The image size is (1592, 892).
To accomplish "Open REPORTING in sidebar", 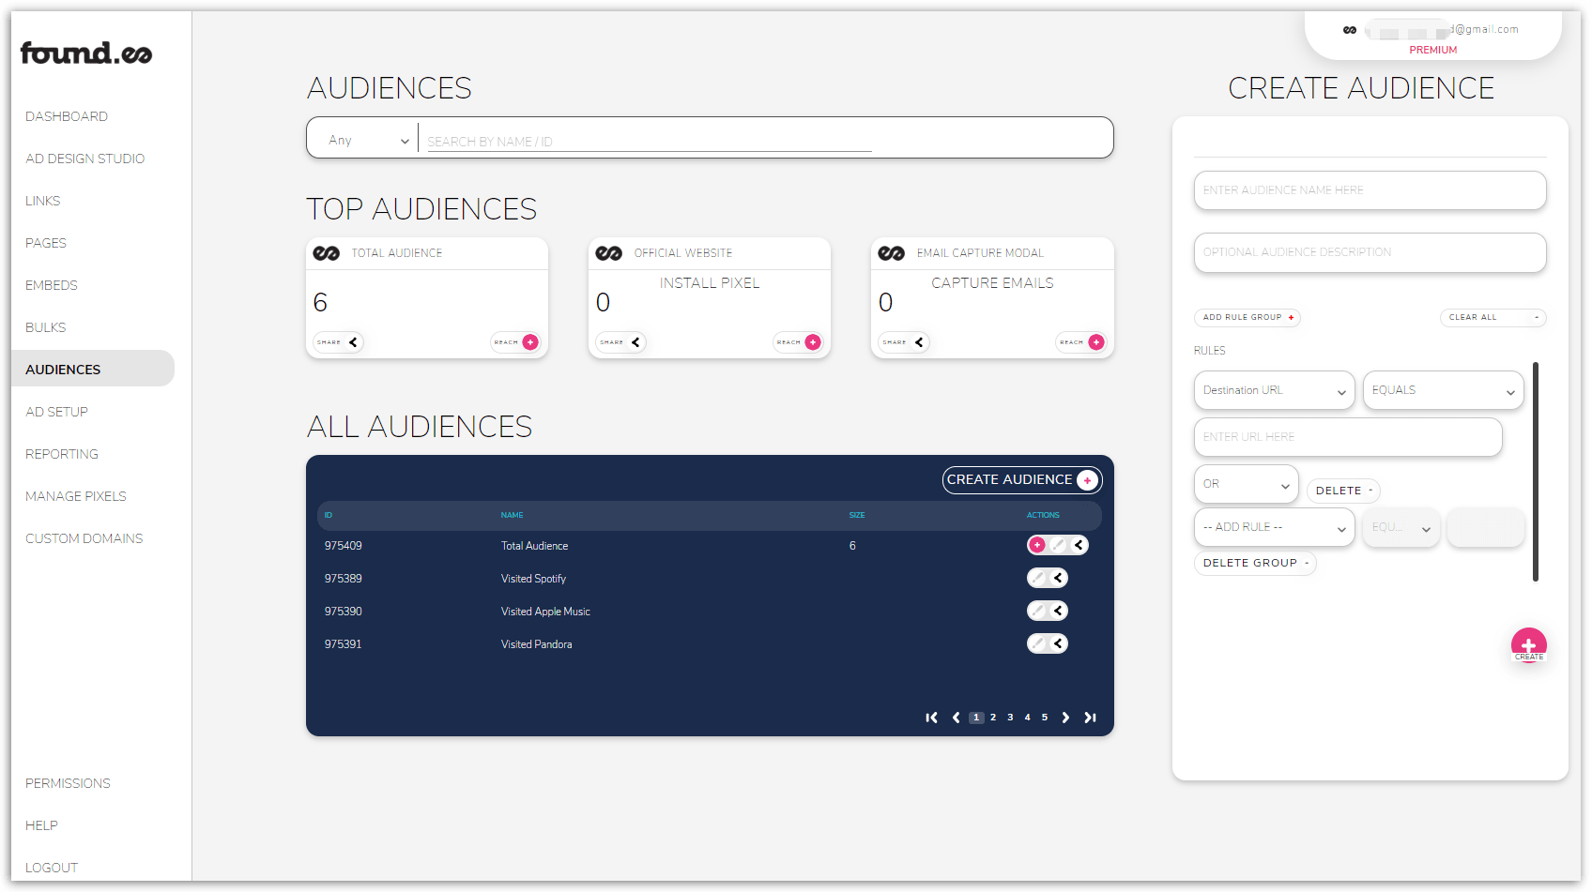I will (x=62, y=454).
